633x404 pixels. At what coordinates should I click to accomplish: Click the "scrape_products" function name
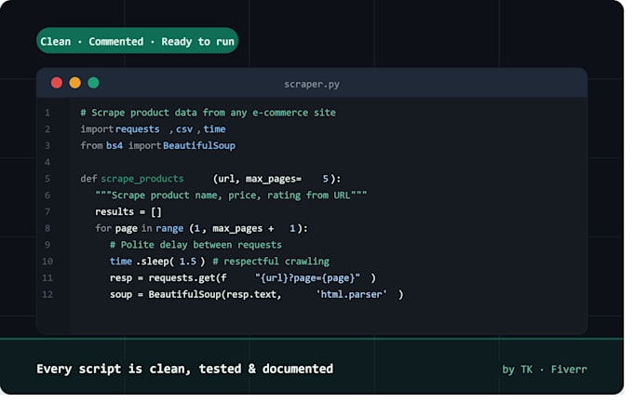tap(142, 180)
